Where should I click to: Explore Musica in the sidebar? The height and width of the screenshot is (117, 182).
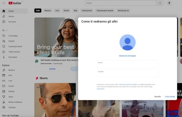pyautogui.click(x=14, y=70)
